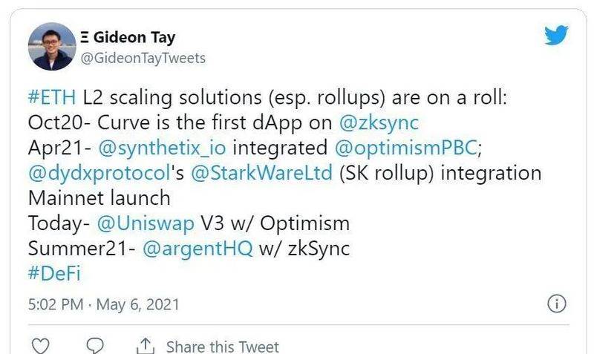
Task: Open the @synthetix_io mention
Action: pyautogui.click(x=162, y=148)
